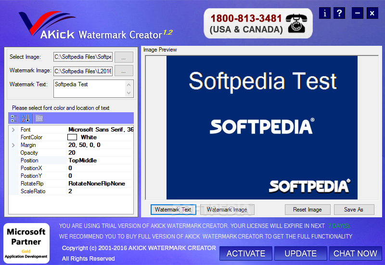This screenshot has height=265, width=385.
Task: Click the Watermark Image button
Action: [x=227, y=210]
